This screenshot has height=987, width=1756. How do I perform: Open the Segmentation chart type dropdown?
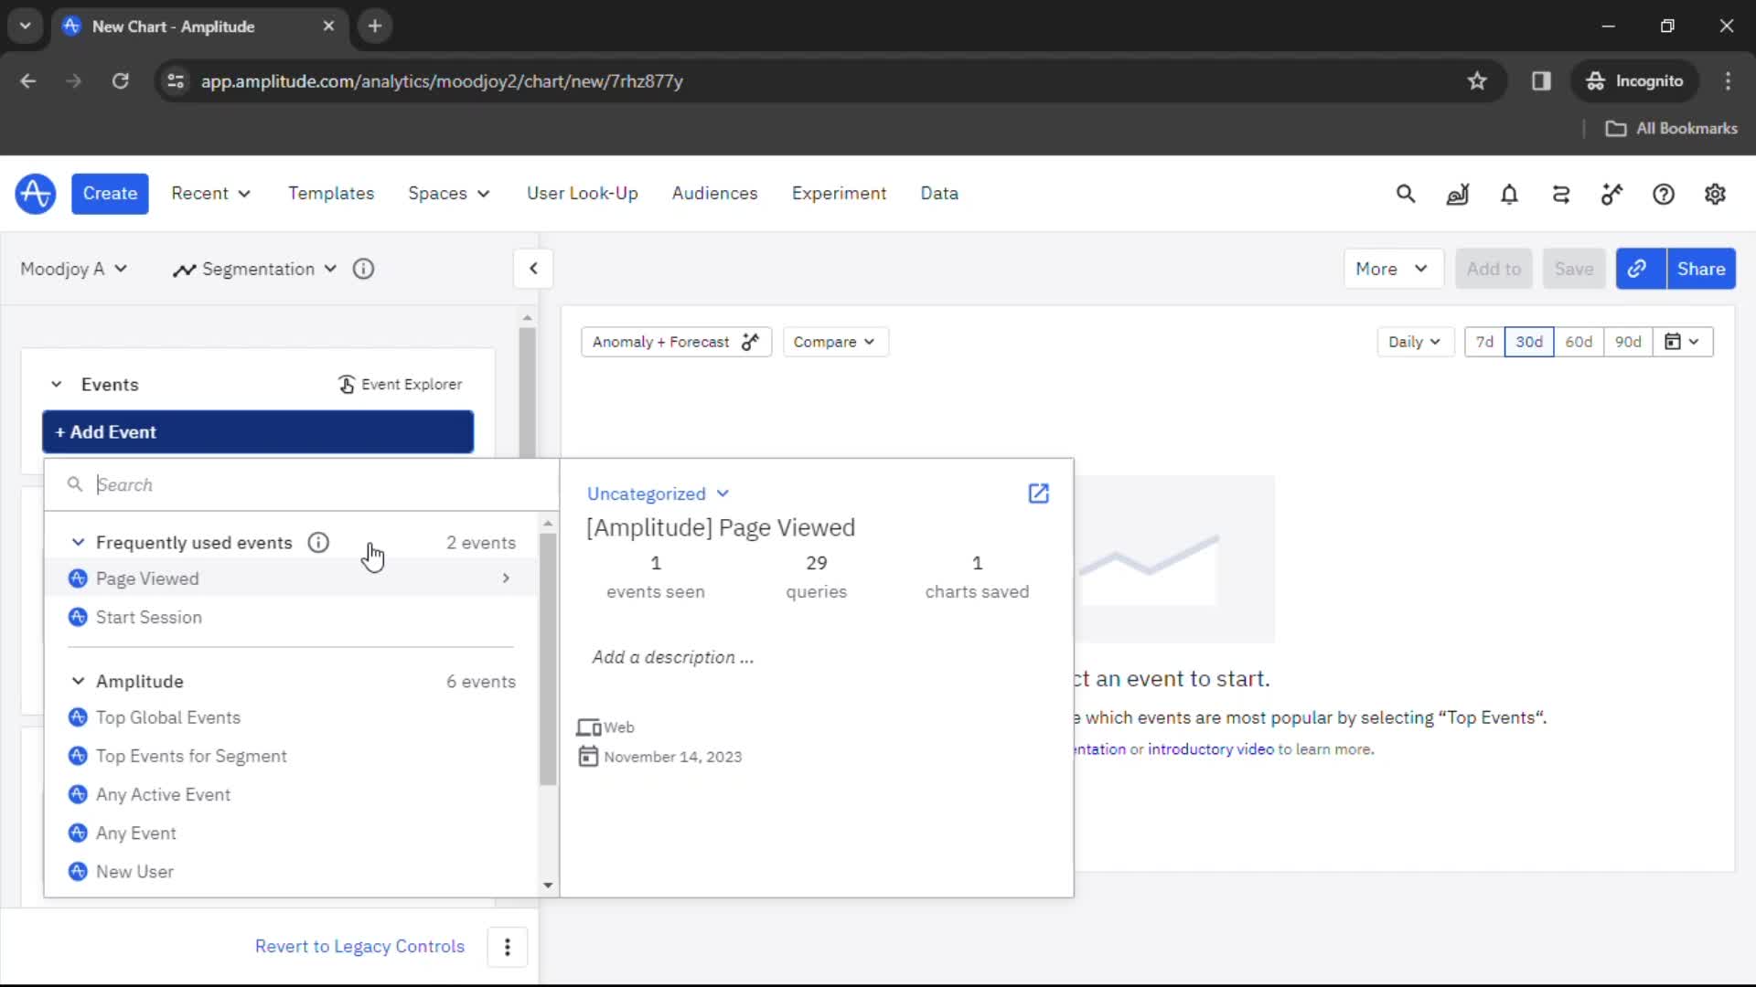(255, 269)
